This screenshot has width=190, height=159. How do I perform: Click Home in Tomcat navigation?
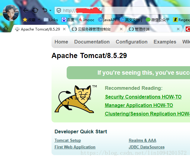pyautogui.click(x=61, y=42)
